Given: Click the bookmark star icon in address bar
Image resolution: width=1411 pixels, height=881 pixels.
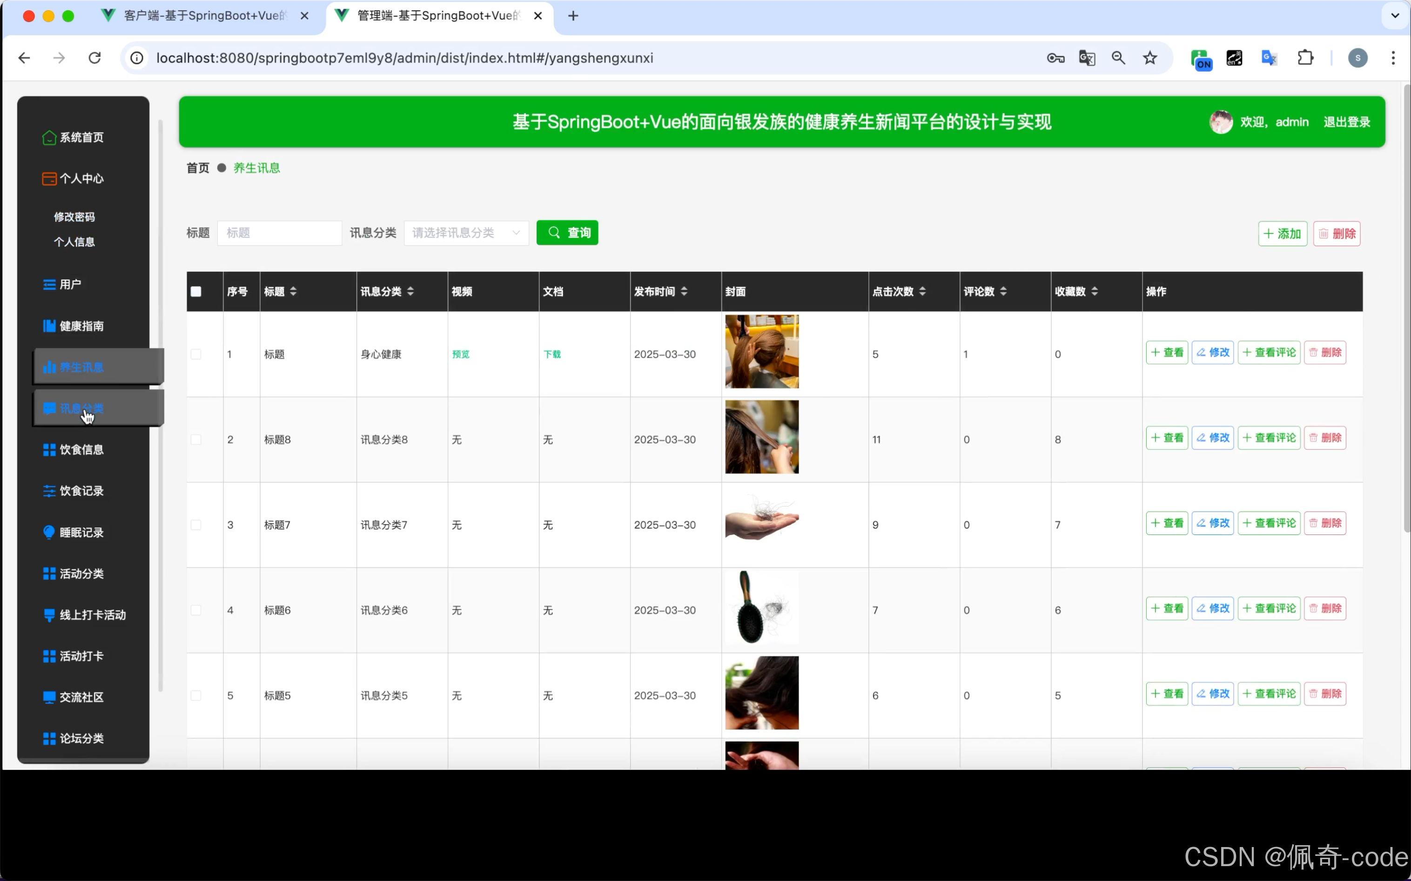Looking at the screenshot, I should [x=1149, y=58].
